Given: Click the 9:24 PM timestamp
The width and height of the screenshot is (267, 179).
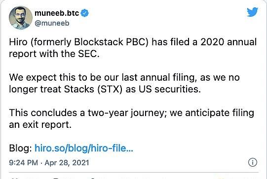Looking at the screenshot, I should tap(24, 163).
